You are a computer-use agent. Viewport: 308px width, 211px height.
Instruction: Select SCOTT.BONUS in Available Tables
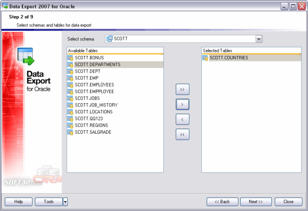click(115, 58)
